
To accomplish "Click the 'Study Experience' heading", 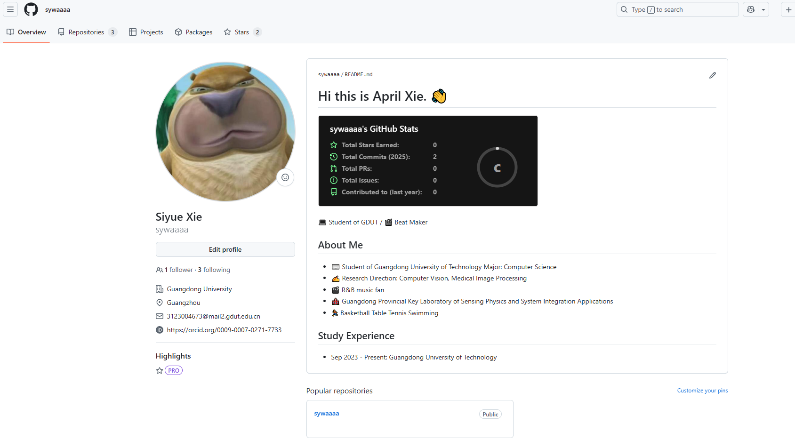I will point(356,336).
